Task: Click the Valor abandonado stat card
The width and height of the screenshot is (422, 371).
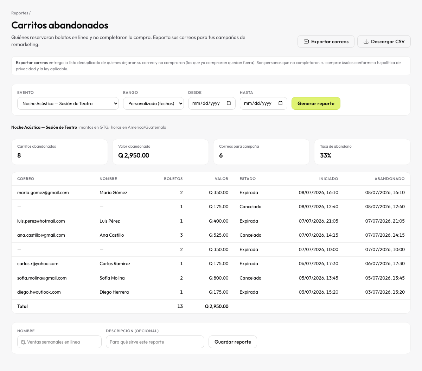Action: coord(160,152)
